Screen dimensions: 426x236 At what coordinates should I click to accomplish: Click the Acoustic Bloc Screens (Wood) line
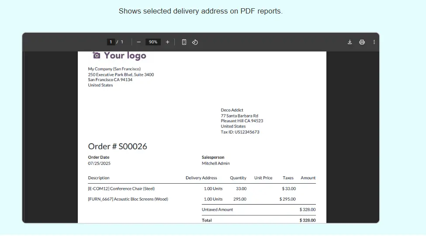coord(128,199)
